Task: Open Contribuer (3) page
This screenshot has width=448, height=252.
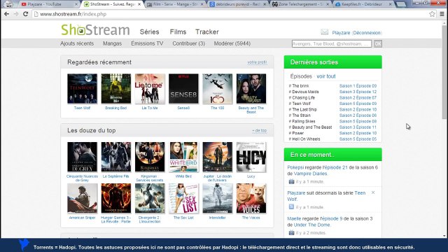Action: (x=188, y=43)
